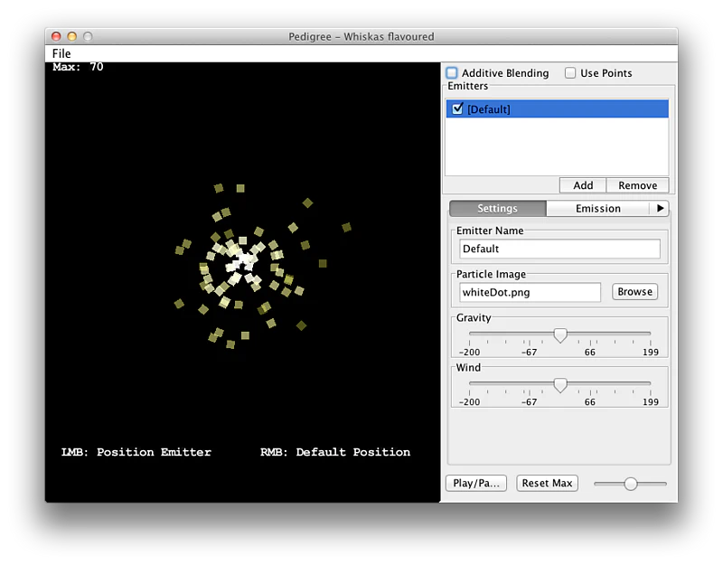Click the Play/Pause button
Viewport: 723px width, 565px height.
tap(476, 484)
